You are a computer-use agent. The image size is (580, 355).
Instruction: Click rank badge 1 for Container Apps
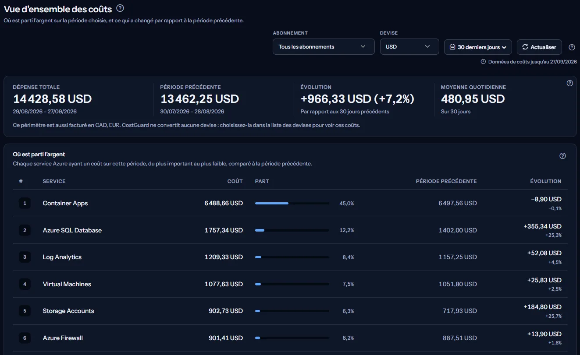coord(25,203)
